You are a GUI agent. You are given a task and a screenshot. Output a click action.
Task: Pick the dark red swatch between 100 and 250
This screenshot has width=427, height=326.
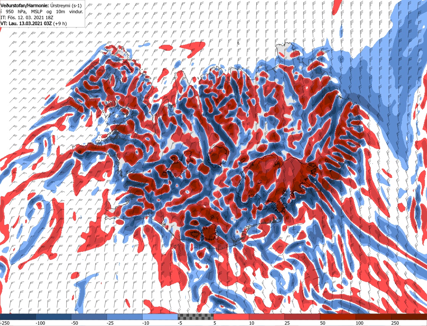(373, 317)
